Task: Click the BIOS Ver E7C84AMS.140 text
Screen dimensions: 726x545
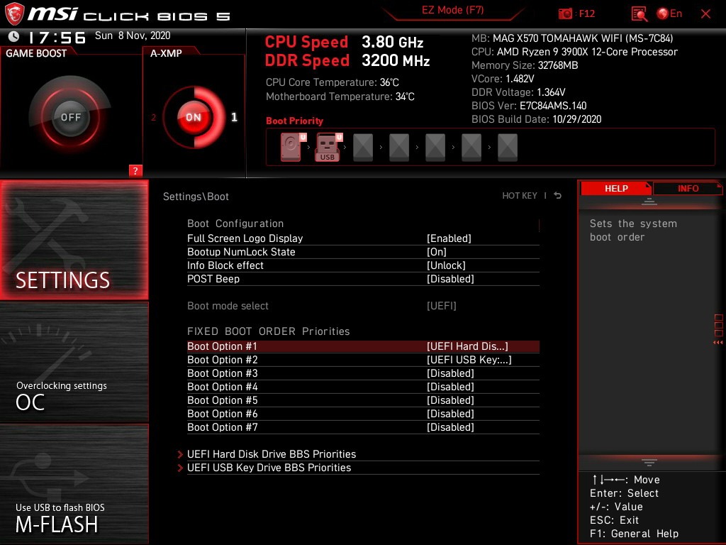Action: pos(529,106)
